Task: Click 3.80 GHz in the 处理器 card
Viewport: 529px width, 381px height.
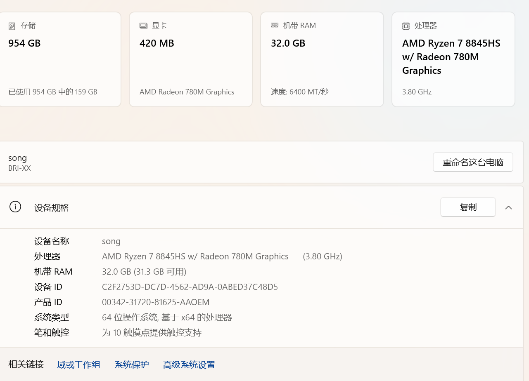Action: (417, 92)
